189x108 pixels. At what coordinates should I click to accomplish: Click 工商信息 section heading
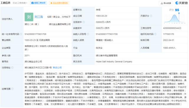pyautogui.click(x=6, y=3)
